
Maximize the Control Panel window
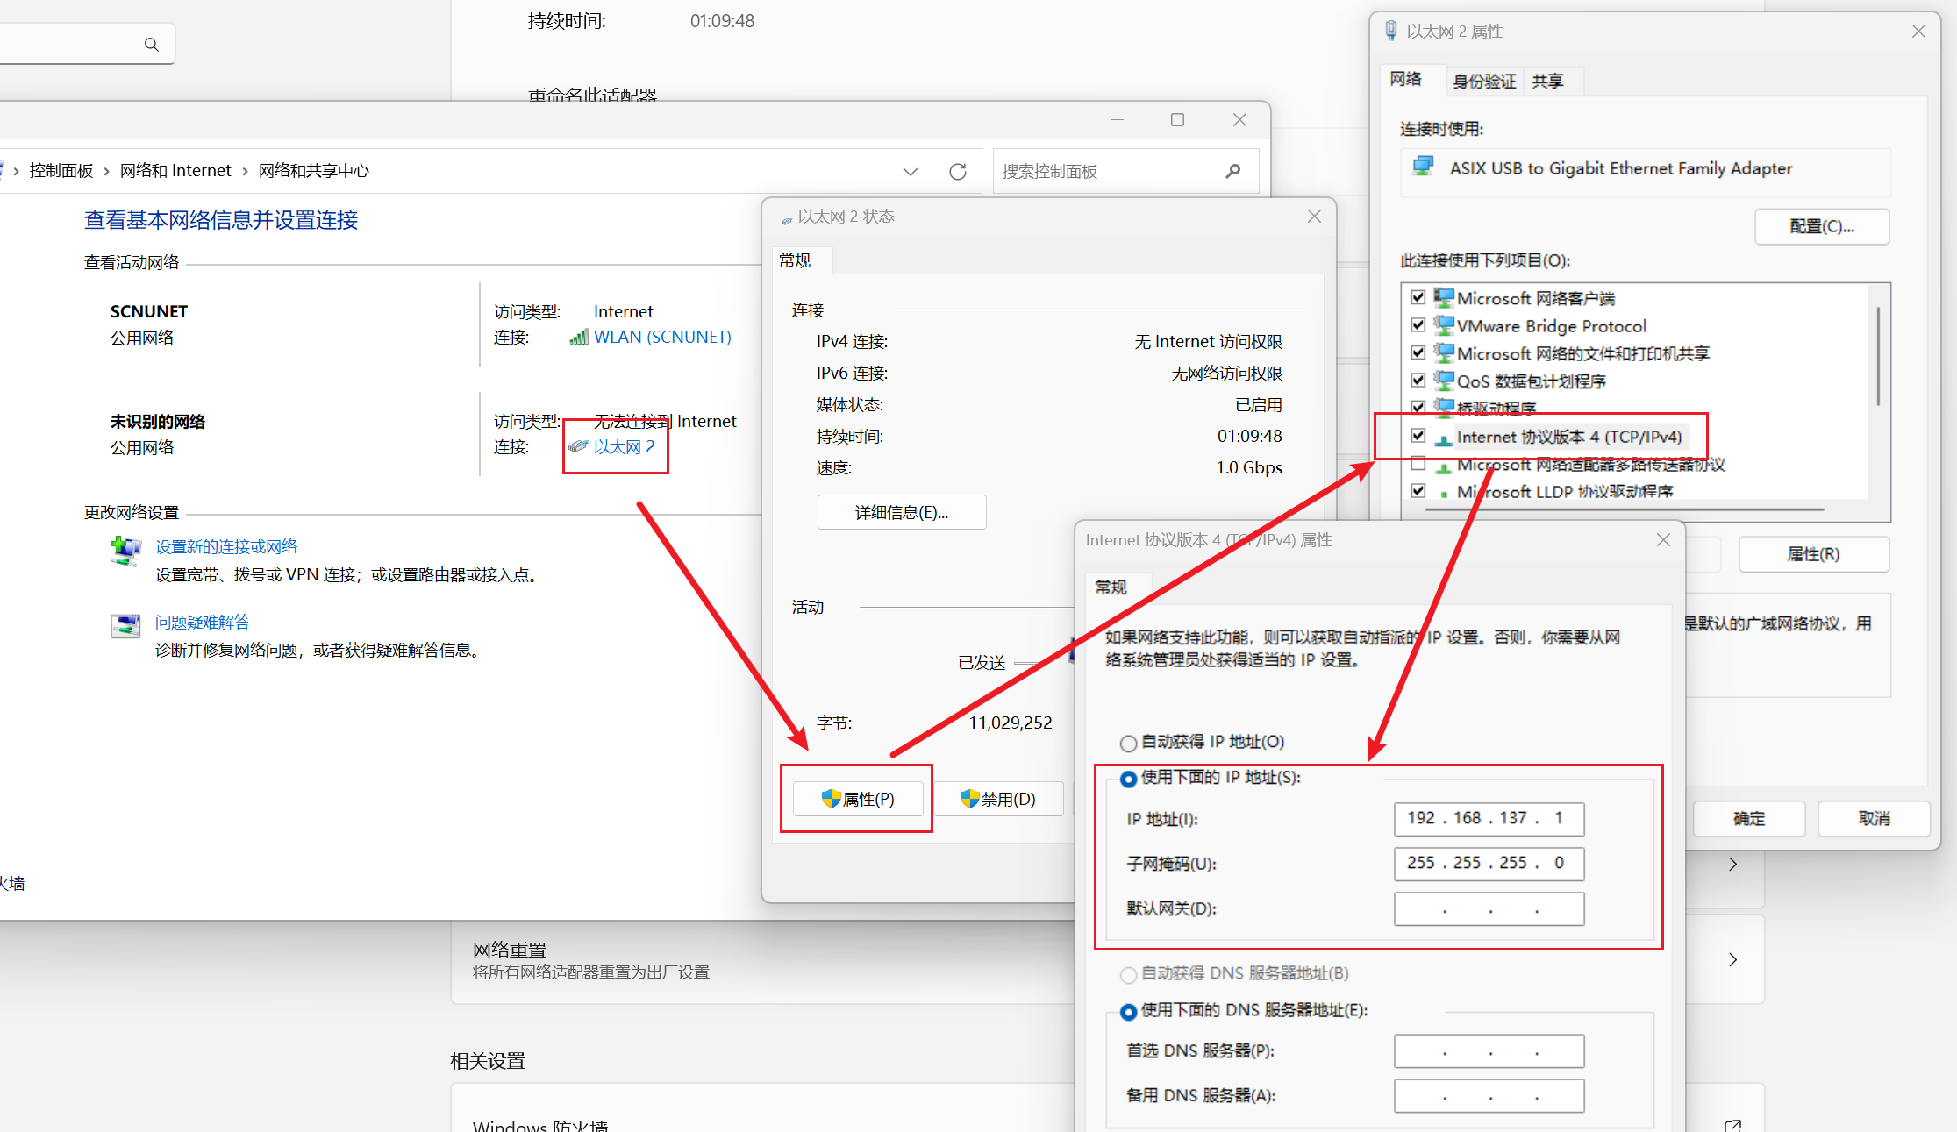[1177, 120]
